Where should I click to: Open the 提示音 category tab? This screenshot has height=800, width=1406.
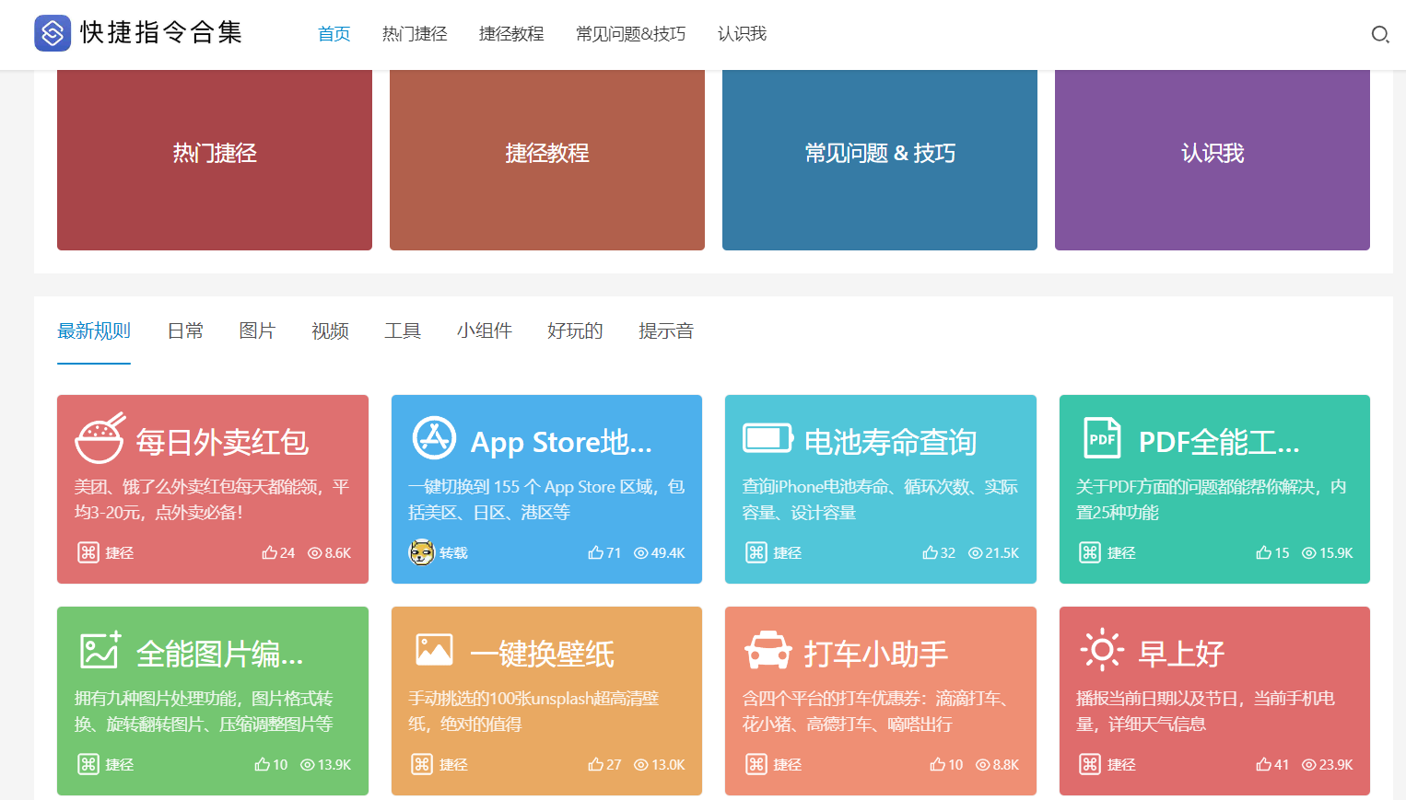point(665,330)
